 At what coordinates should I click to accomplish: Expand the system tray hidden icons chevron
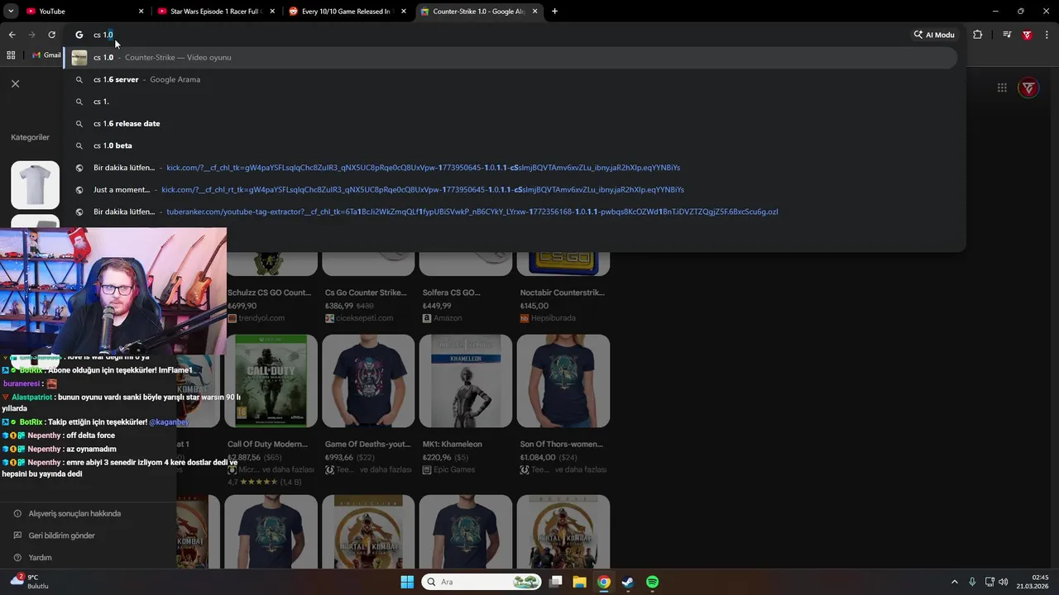click(x=954, y=582)
